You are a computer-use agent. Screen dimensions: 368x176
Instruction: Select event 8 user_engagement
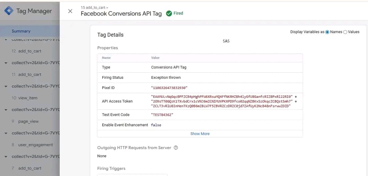[35, 145]
